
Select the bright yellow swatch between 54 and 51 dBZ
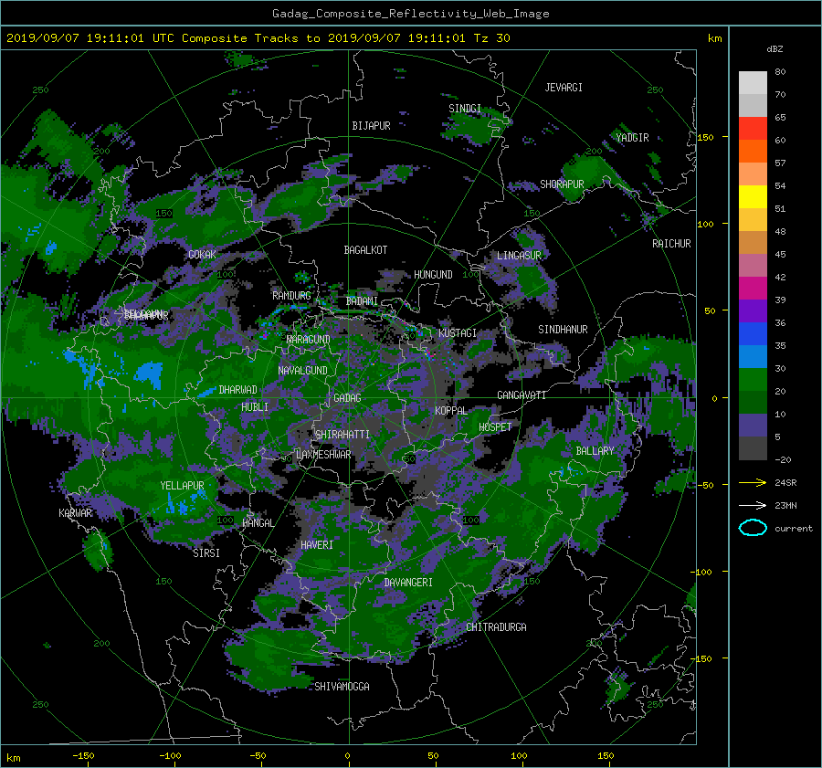753,196
